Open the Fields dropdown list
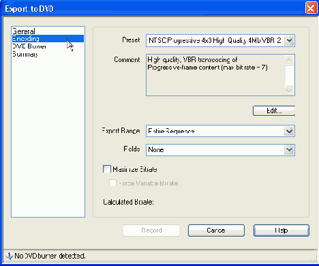 pos(289,149)
